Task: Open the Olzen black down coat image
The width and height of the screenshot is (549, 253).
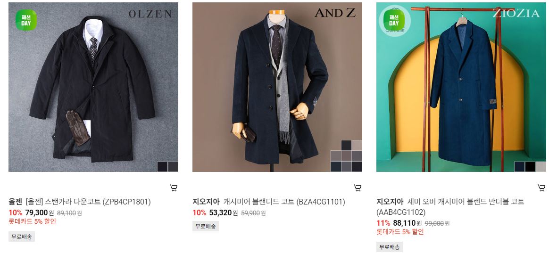Action: tap(93, 87)
